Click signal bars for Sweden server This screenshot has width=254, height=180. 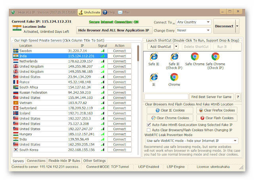[102, 51]
